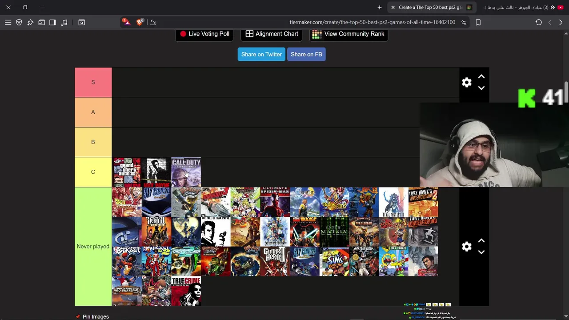View Community Rank

point(349,34)
